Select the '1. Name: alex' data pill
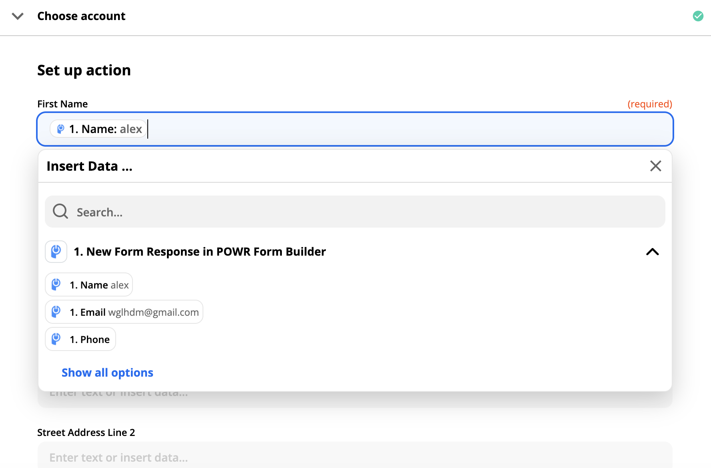The image size is (711, 468). (x=98, y=129)
